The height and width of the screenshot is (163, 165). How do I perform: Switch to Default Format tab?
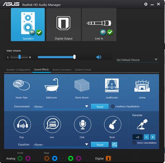[83, 70]
